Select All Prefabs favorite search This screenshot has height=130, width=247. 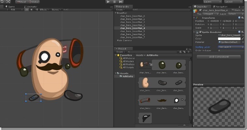(x=127, y=64)
